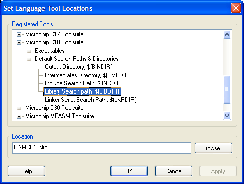Expand the Microchip C30 Toolsuite node

[x=19, y=108]
